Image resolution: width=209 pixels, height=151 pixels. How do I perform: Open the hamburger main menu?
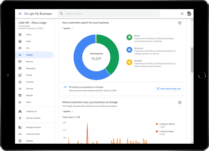pyautogui.click(x=20, y=14)
